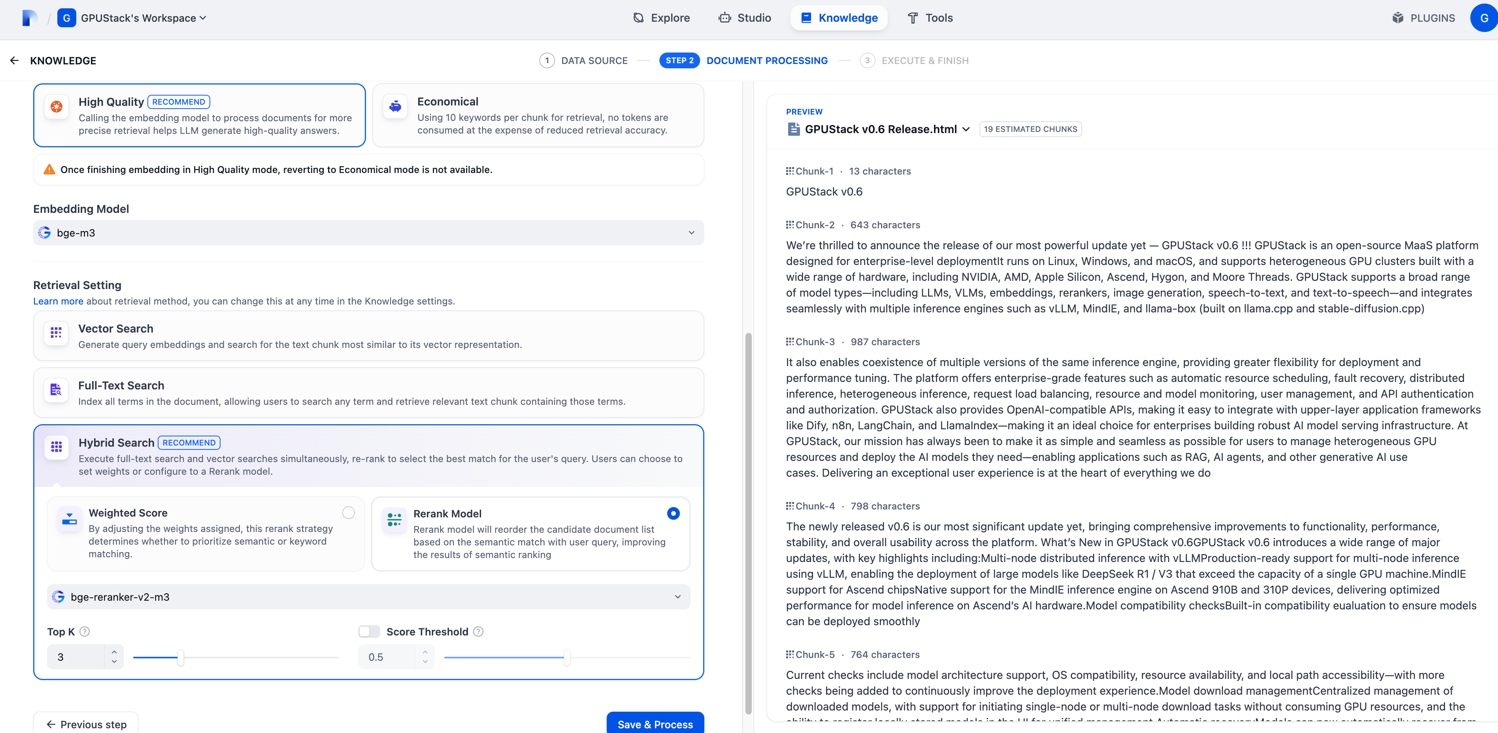1498x733 pixels.
Task: Click the Score Threshold help icon
Action: (478, 631)
